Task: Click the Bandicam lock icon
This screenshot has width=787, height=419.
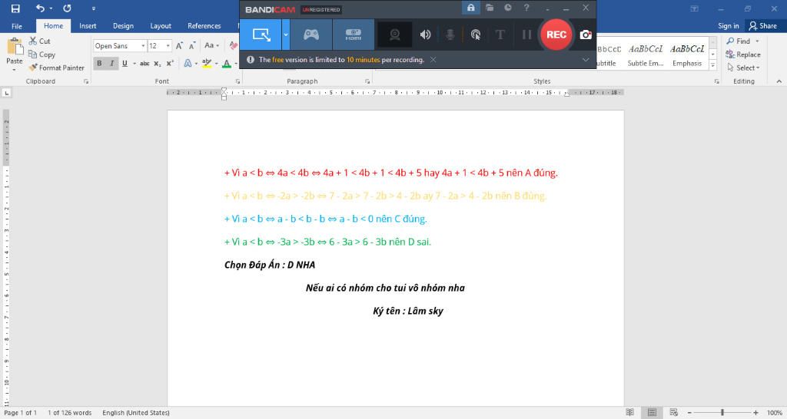Action: 471,8
